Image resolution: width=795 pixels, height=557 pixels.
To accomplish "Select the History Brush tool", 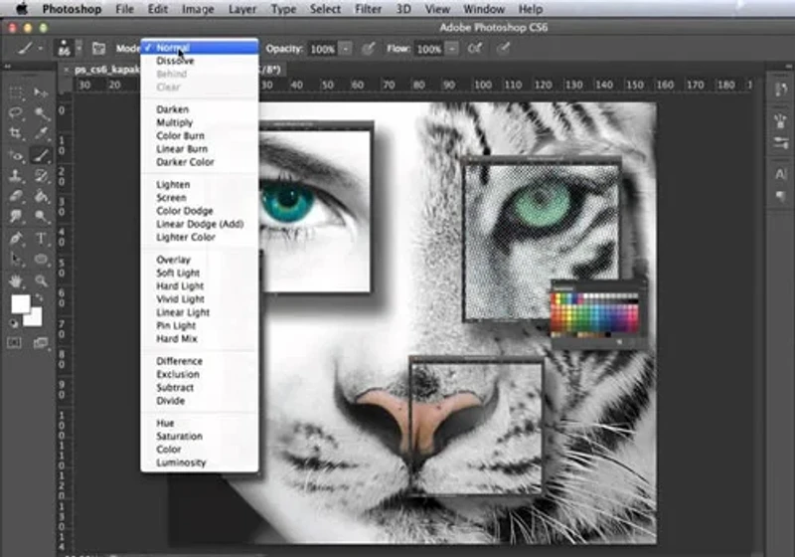I will point(41,175).
